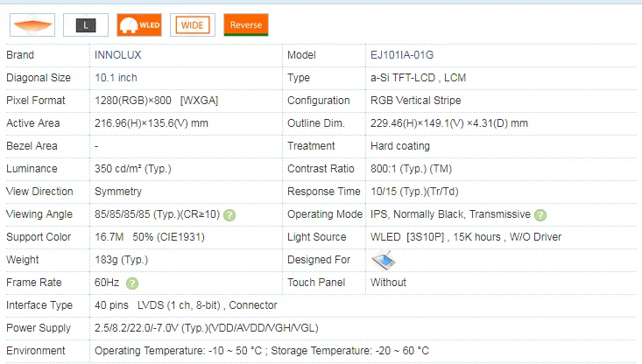Click the orange lamp-shaped feature icon
Screen dimensions: 642x364
tap(32, 25)
